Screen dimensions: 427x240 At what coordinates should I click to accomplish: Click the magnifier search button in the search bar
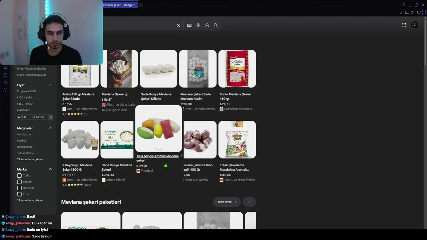click(216, 25)
